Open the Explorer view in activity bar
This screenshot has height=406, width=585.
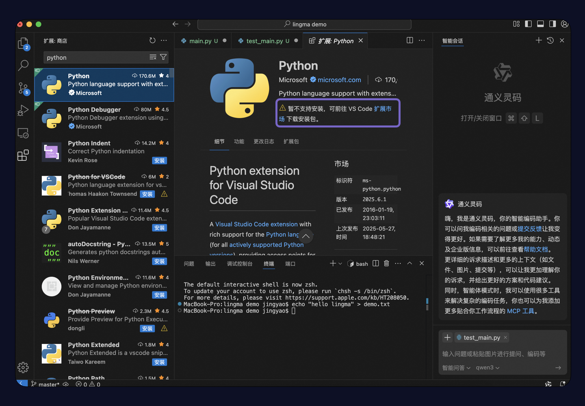pos(23,43)
